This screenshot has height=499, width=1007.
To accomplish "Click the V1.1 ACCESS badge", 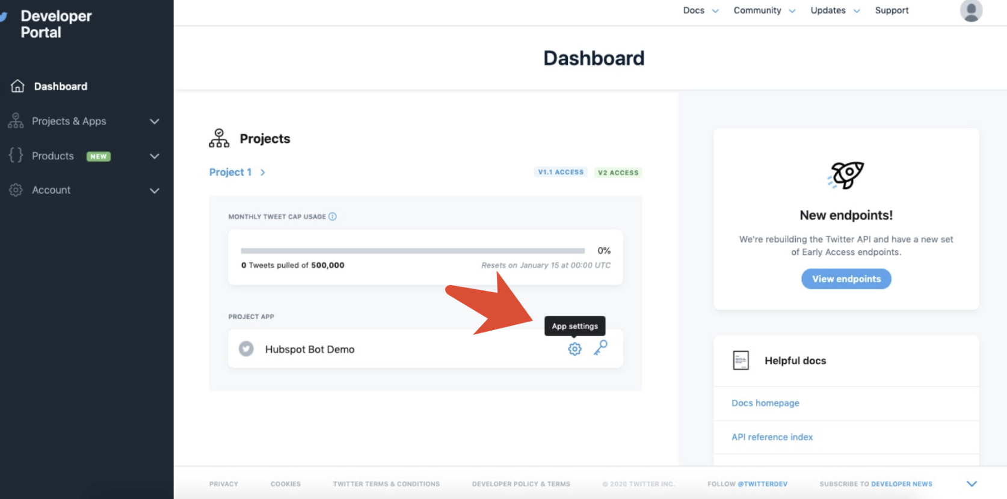I will (x=561, y=172).
